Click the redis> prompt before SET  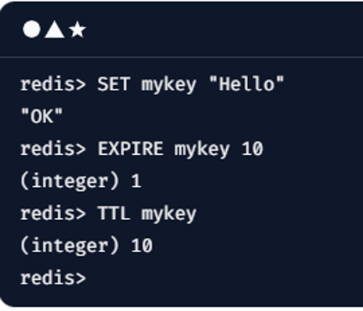point(53,84)
